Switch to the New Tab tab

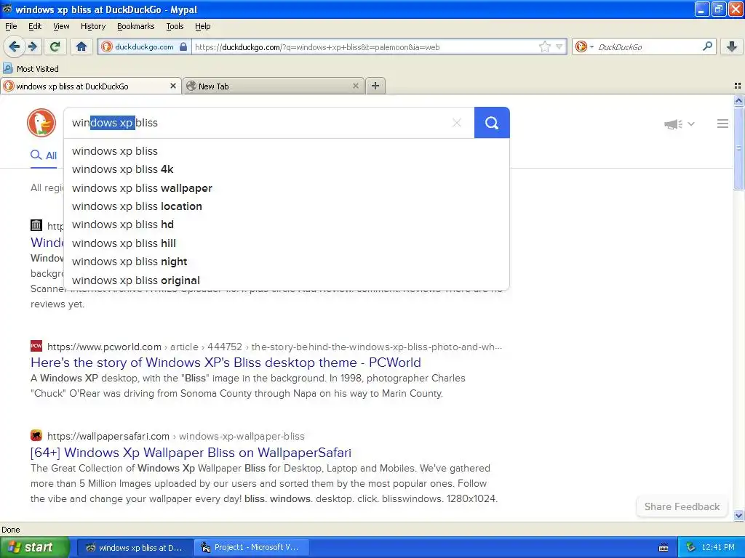pos(274,86)
